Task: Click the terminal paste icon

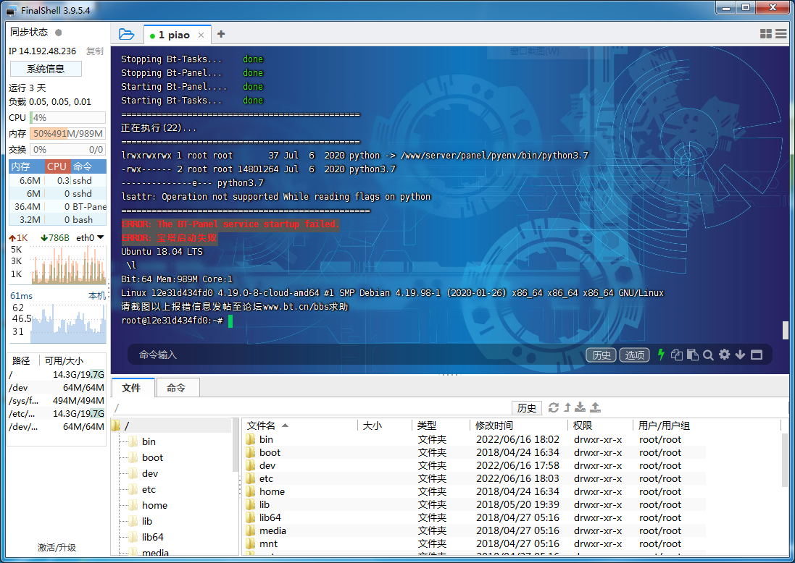Action: (x=693, y=355)
